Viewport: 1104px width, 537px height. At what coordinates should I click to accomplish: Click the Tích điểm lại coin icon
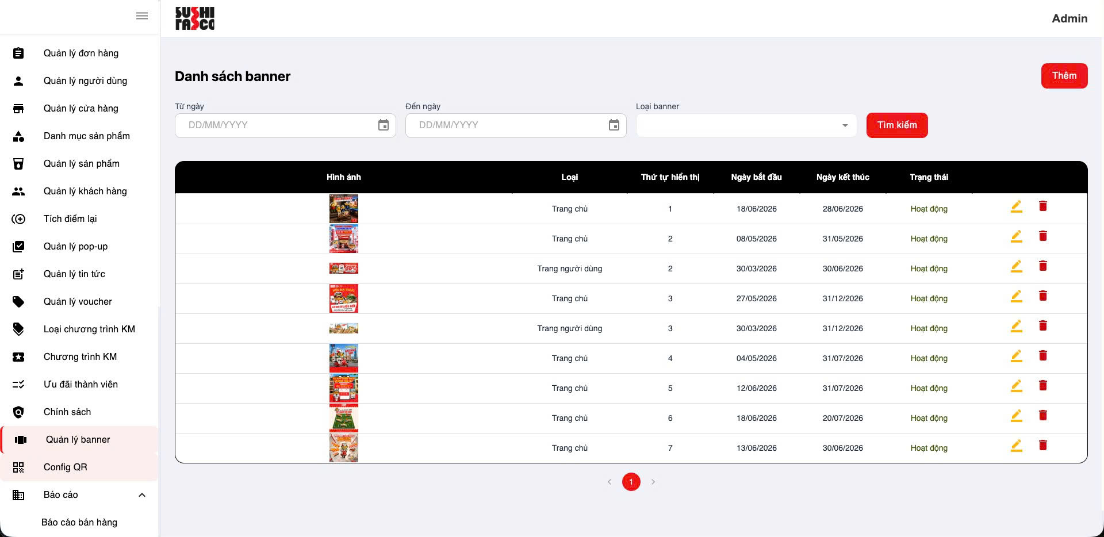18,219
